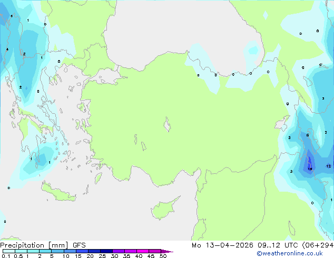Click the '(06+294' forecast run text
This screenshot has height=258, width=334.
pyautogui.click(x=318, y=245)
